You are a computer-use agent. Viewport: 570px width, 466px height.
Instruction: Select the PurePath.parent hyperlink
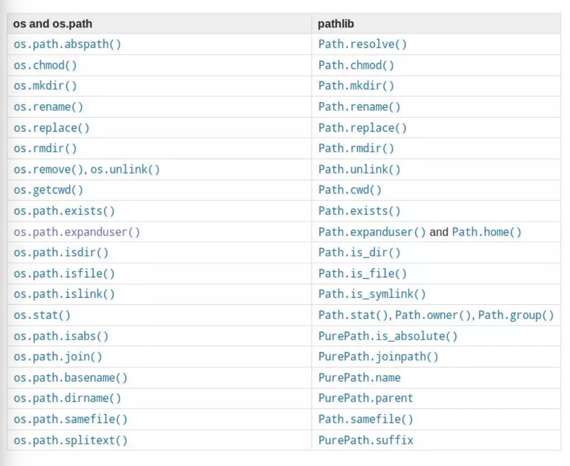tap(365, 398)
